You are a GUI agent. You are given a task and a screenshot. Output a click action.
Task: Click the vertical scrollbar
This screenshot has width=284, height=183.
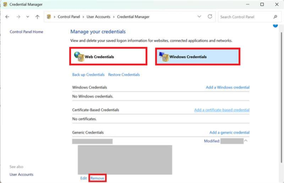pyautogui.click(x=281, y=97)
